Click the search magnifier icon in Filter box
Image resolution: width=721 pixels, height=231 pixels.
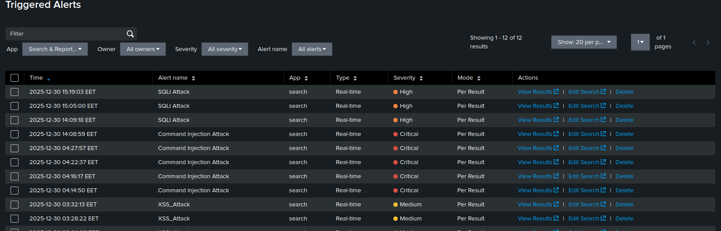(x=130, y=34)
